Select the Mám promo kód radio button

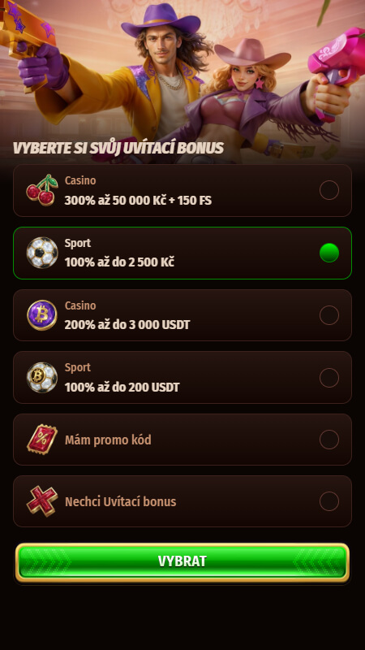pyautogui.click(x=329, y=440)
